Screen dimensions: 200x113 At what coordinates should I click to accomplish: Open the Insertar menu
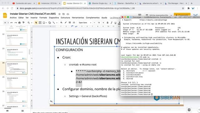[34, 18]
